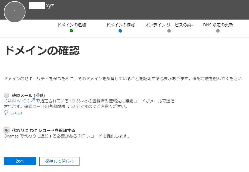Click the domain security instruction sentence
This screenshot has width=249, height=172.
[123, 79]
